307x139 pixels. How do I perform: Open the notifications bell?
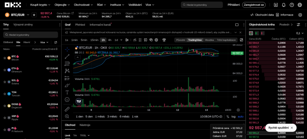pos(284,5)
